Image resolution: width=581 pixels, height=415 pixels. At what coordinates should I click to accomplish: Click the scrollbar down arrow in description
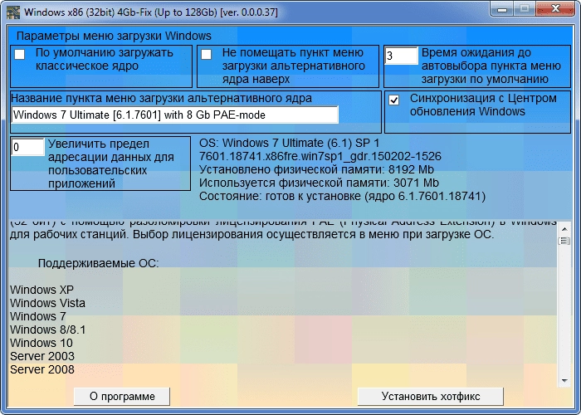564,380
